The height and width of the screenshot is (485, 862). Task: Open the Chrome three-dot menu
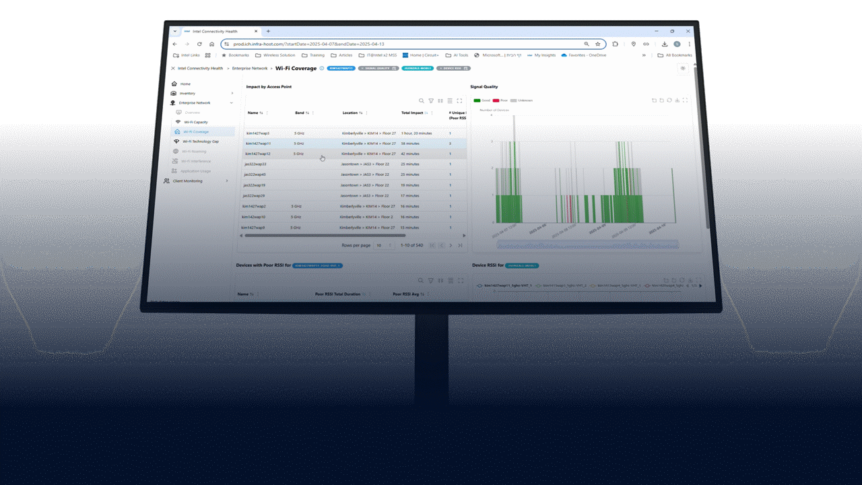click(689, 44)
